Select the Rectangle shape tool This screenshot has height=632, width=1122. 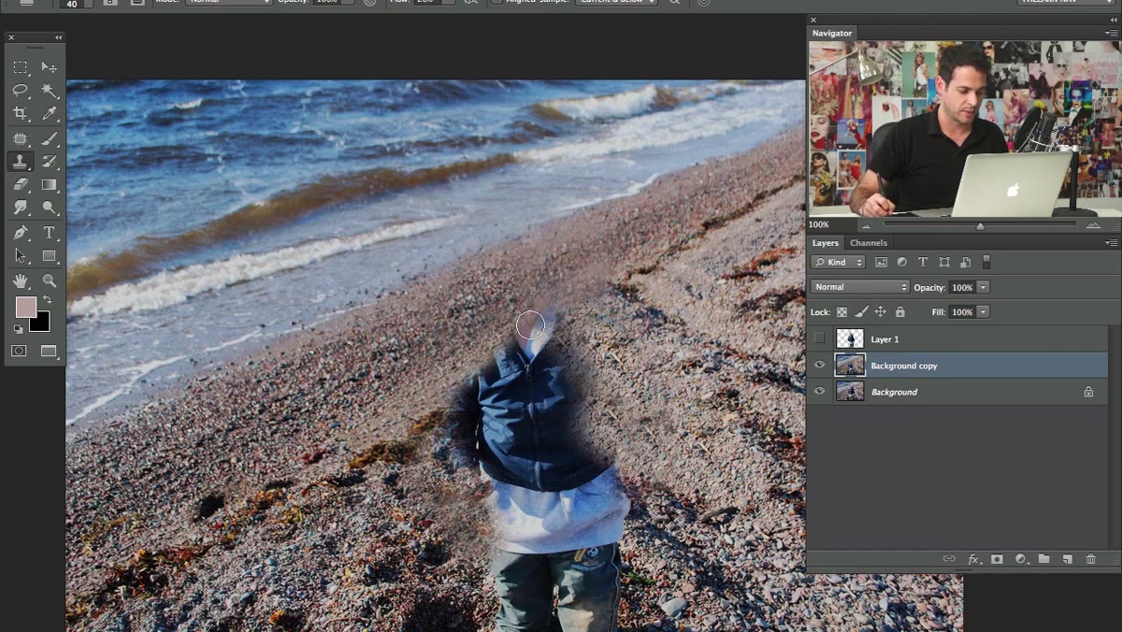coord(50,255)
